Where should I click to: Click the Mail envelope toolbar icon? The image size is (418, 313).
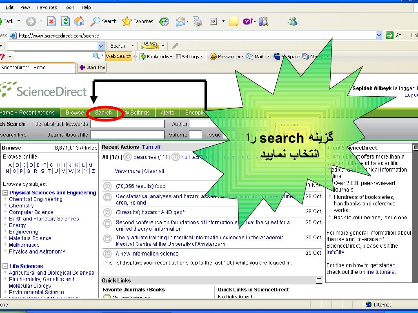click(x=180, y=21)
